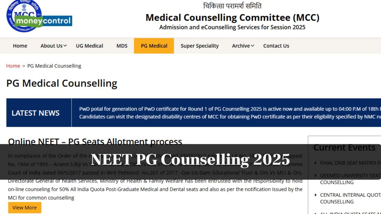The height and width of the screenshot is (214, 381).
Task: Expand the Archive dropdown menu
Action: coord(241,46)
